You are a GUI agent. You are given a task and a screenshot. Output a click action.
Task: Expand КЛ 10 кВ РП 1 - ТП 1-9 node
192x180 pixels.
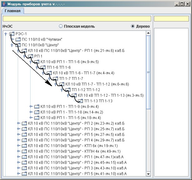[x=31, y=107]
